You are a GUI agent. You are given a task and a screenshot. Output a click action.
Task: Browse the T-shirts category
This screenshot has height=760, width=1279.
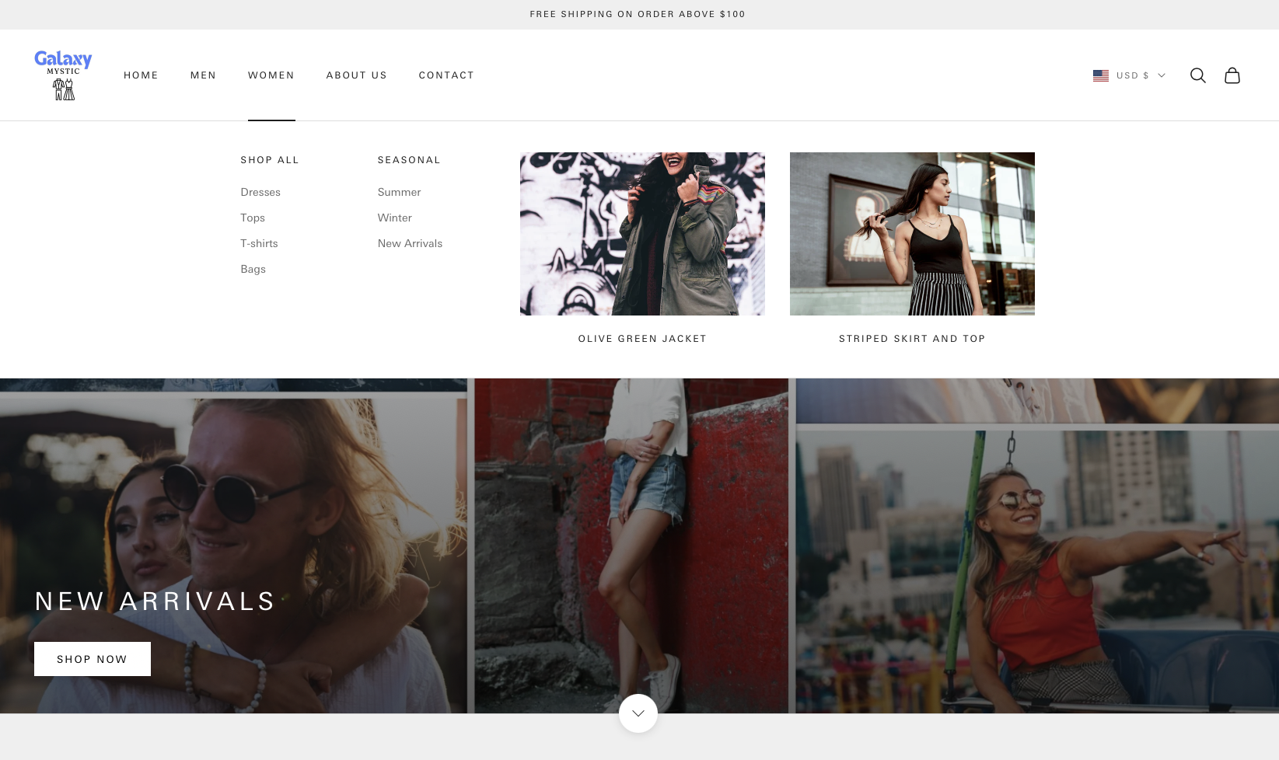pos(259,243)
